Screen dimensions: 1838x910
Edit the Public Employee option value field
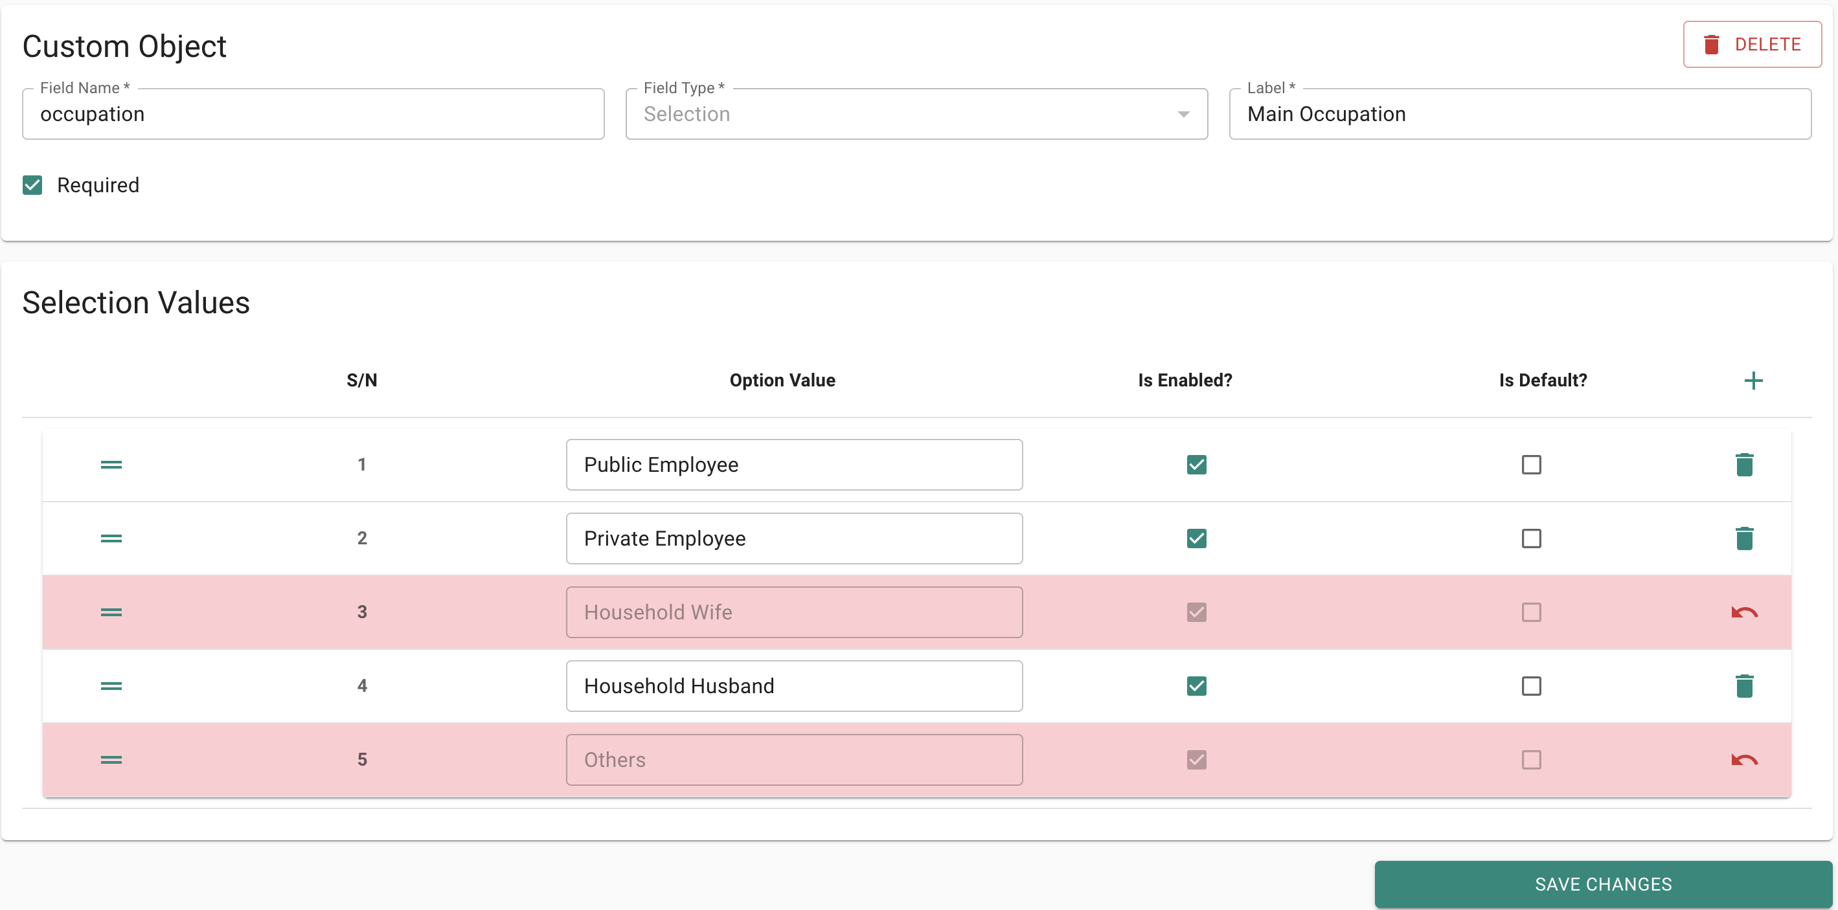point(794,464)
